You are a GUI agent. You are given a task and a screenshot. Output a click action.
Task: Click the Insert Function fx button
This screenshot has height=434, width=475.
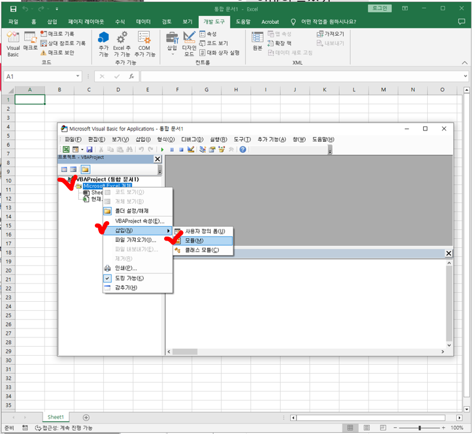tap(131, 77)
